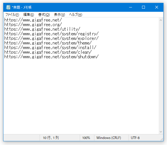Click the Notepad icon in title bar

tap(8, 7)
